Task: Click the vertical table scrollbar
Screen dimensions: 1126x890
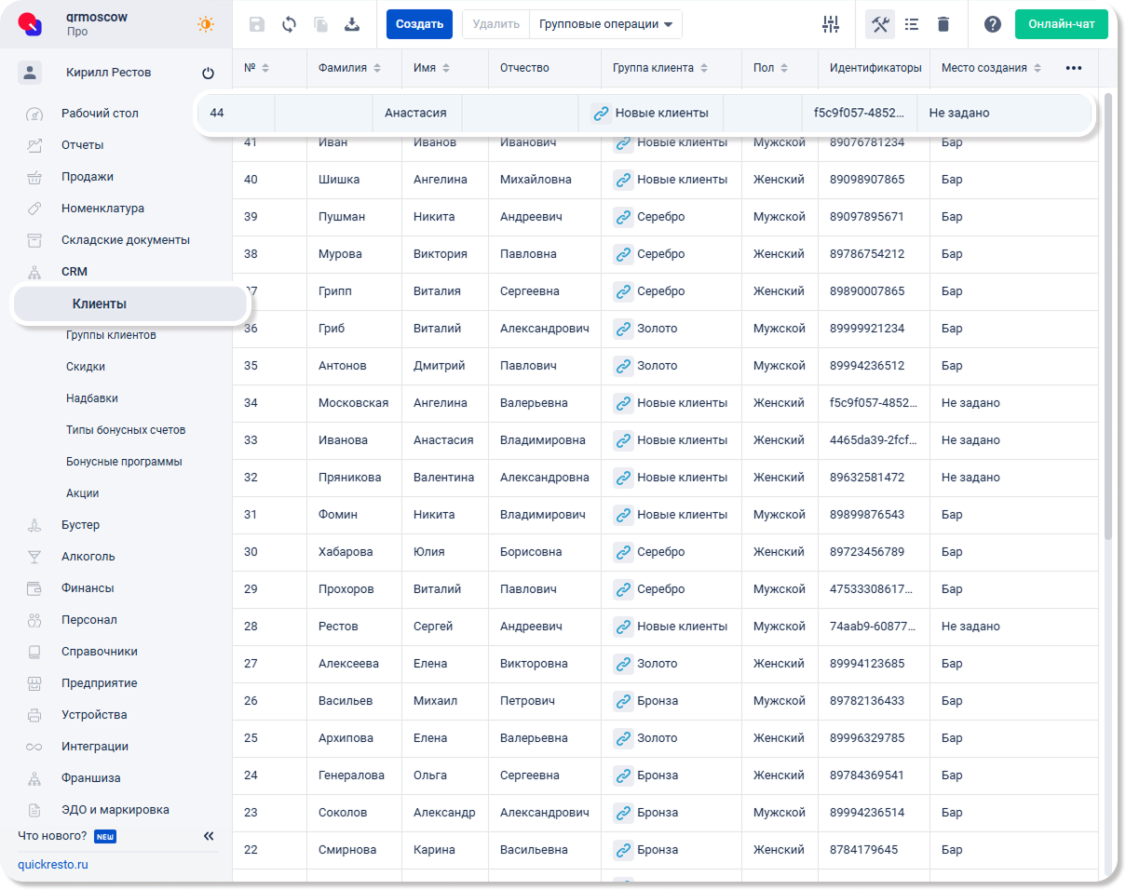Action: pos(1107,317)
